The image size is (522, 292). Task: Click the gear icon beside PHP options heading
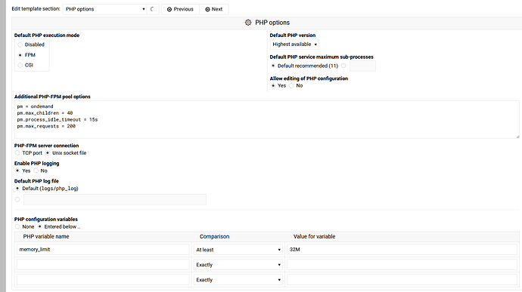(x=248, y=23)
